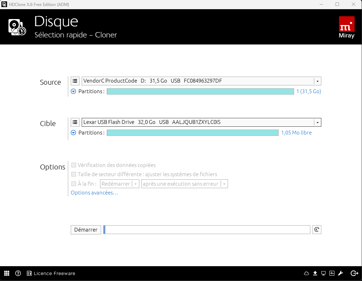Open the wrench settings icon
The height and width of the screenshot is (281, 362).
click(341, 273)
